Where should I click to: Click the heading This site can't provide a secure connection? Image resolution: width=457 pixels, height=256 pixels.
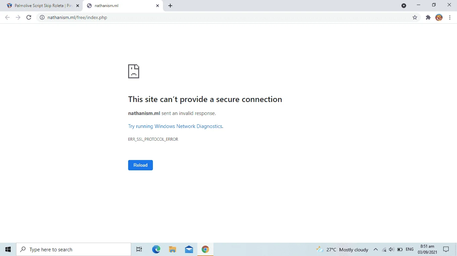(205, 99)
